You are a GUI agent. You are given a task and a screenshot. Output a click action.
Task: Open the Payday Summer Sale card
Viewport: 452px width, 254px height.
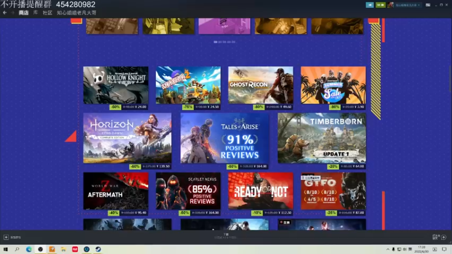[333, 85]
